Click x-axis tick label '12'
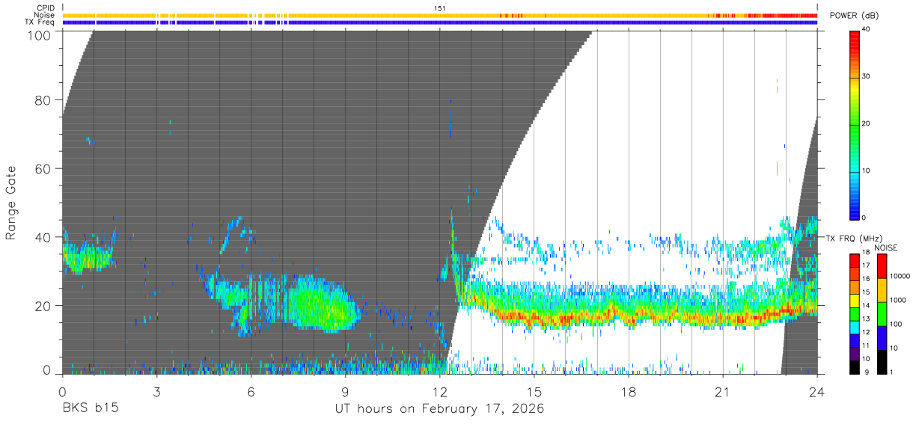 point(439,392)
